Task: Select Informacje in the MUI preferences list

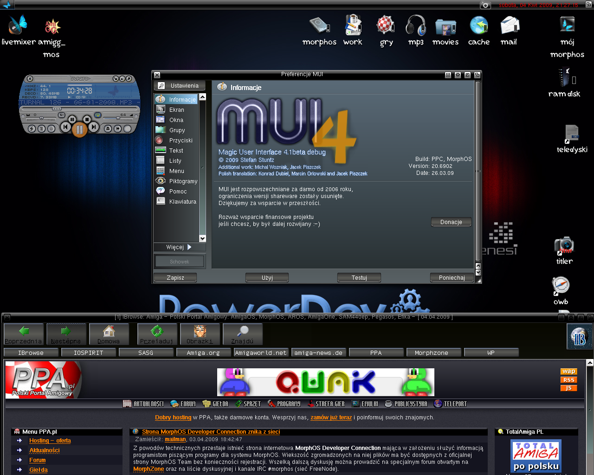Action: click(x=176, y=99)
